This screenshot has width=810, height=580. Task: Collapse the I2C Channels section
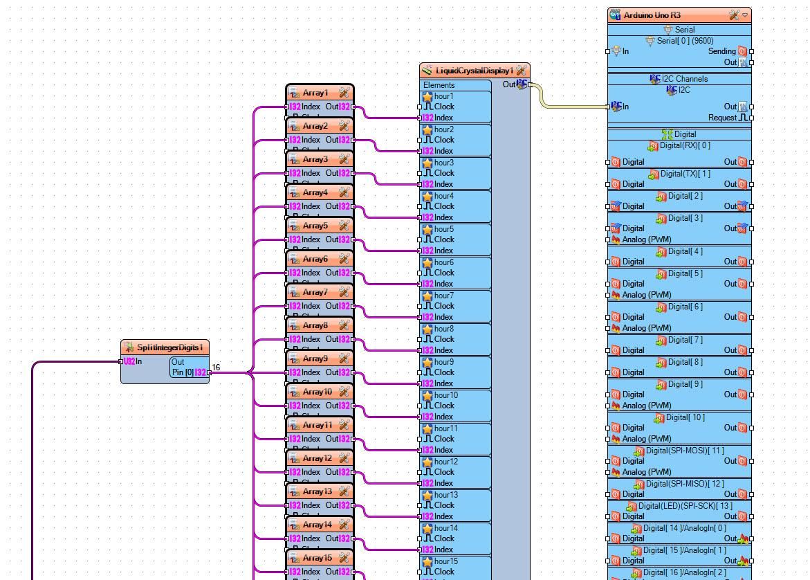tap(655, 78)
